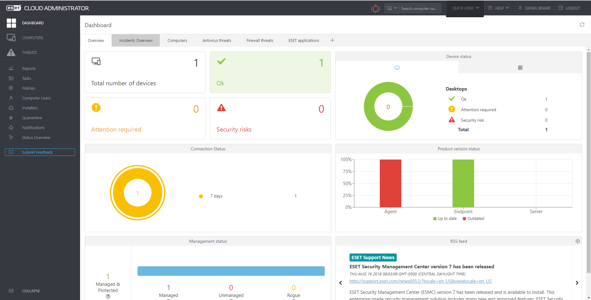Image resolution: width=591 pixels, height=300 pixels.
Task: Click the yellow Attention required icon in Desktops list
Action: (451, 109)
